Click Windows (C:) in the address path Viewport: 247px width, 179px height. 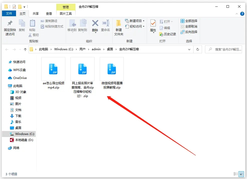64,49
